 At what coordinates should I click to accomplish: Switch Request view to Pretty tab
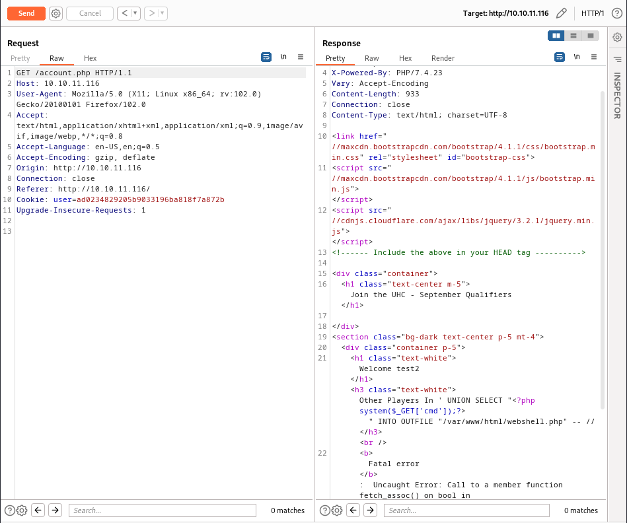pyautogui.click(x=20, y=58)
